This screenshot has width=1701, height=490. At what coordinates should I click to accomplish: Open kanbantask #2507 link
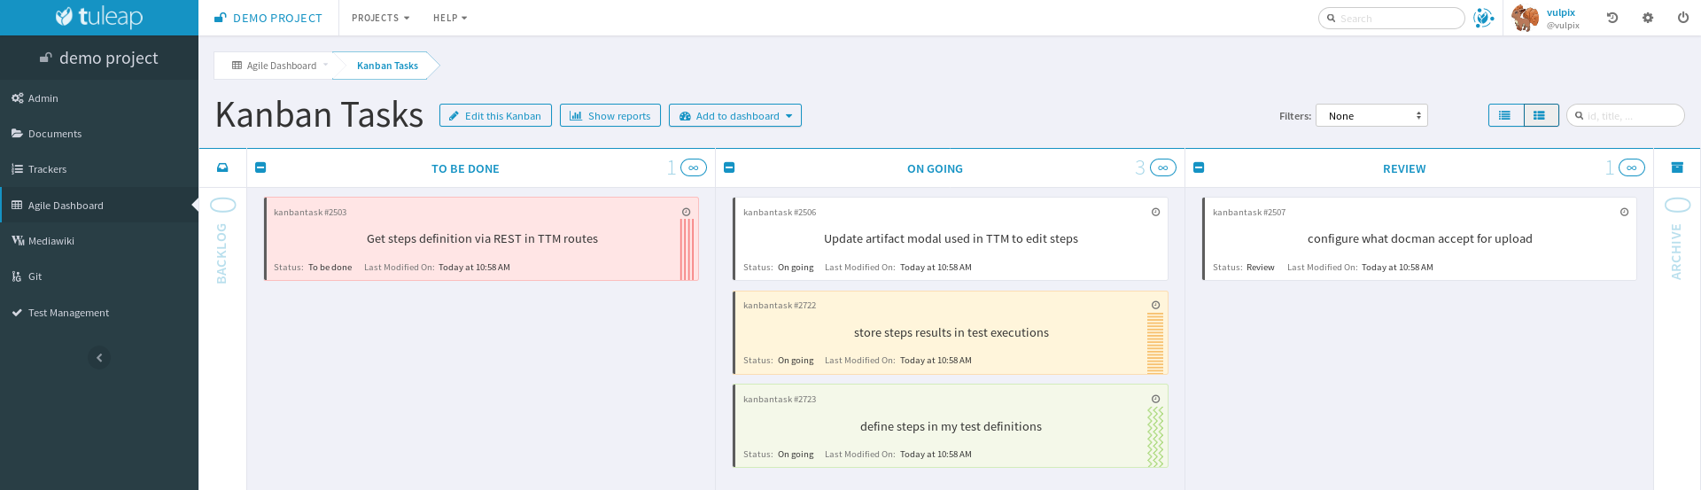[1249, 213]
